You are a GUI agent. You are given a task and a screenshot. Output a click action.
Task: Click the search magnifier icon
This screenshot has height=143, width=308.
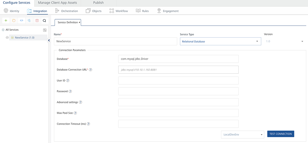(44, 21)
